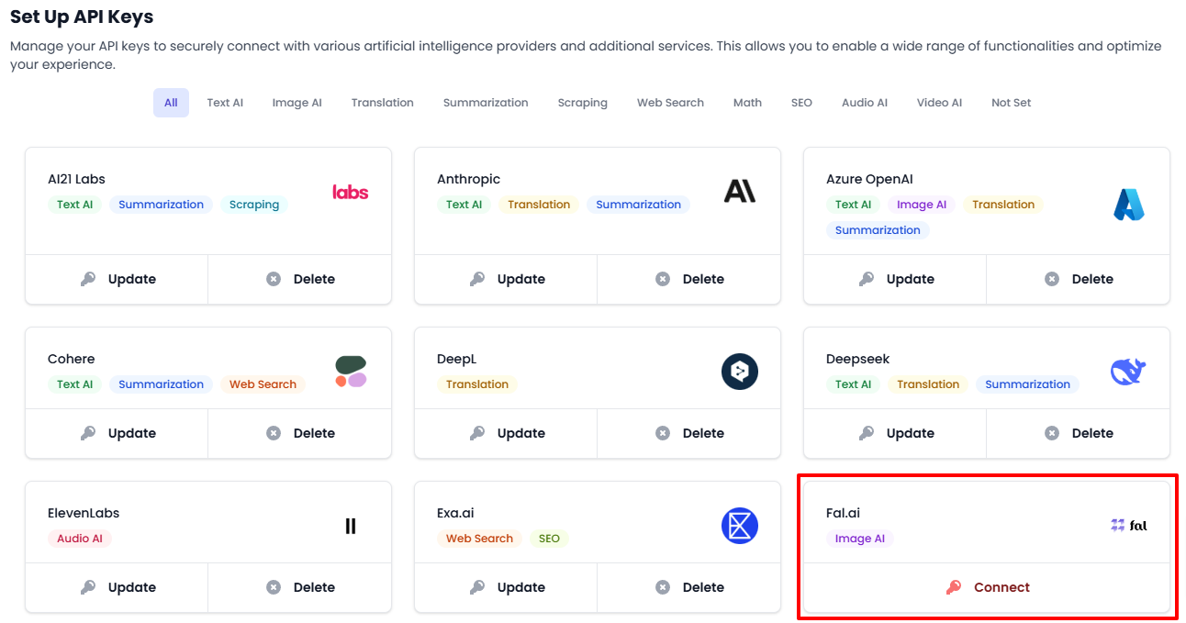Show providers in Not Set tab
Screen dimensions: 1186x623
tap(1011, 103)
